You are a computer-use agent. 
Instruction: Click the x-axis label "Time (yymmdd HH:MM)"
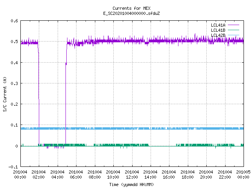click(x=131, y=184)
